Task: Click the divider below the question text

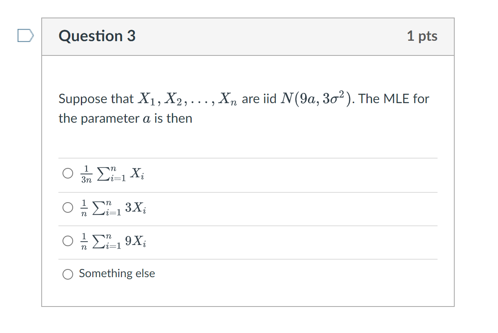Action: click(248, 158)
